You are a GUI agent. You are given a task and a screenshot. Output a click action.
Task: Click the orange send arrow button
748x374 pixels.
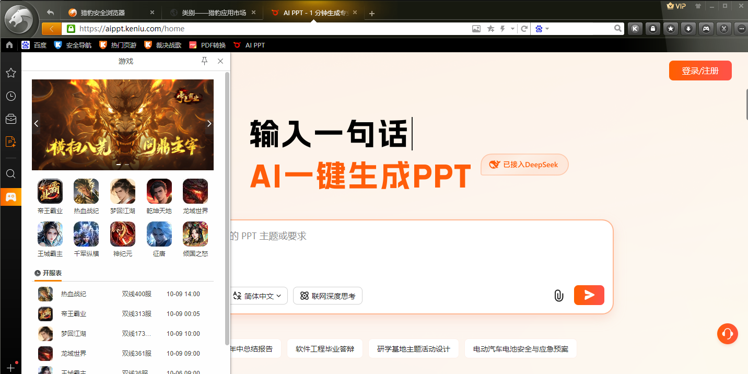coord(589,295)
